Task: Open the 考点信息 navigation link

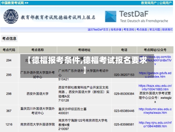Action: (x=142, y=30)
